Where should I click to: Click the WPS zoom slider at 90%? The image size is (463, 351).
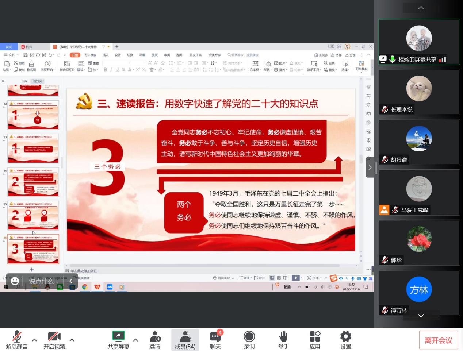click(316, 278)
